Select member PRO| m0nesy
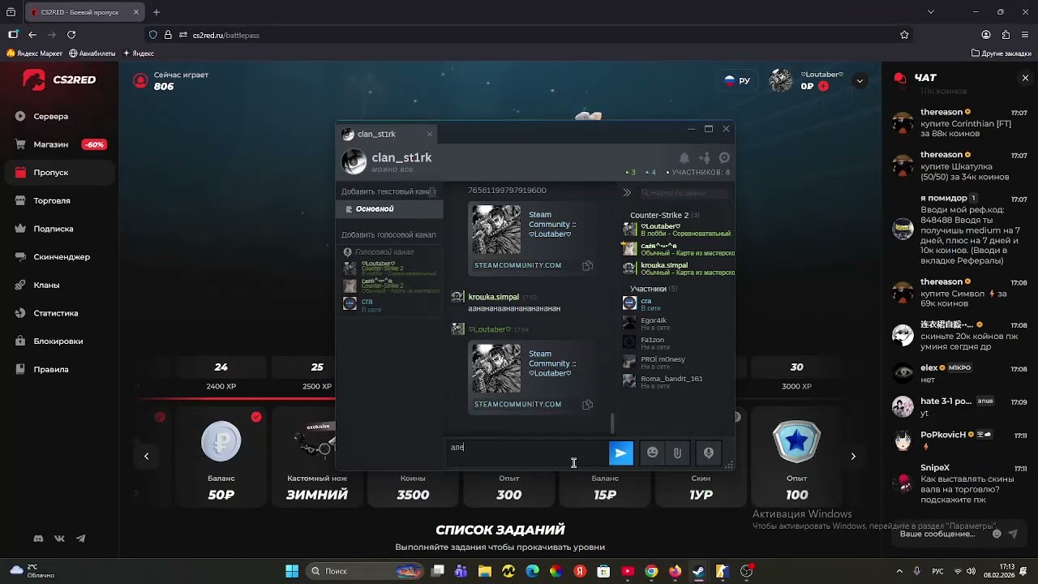This screenshot has height=584, width=1038. point(677,362)
